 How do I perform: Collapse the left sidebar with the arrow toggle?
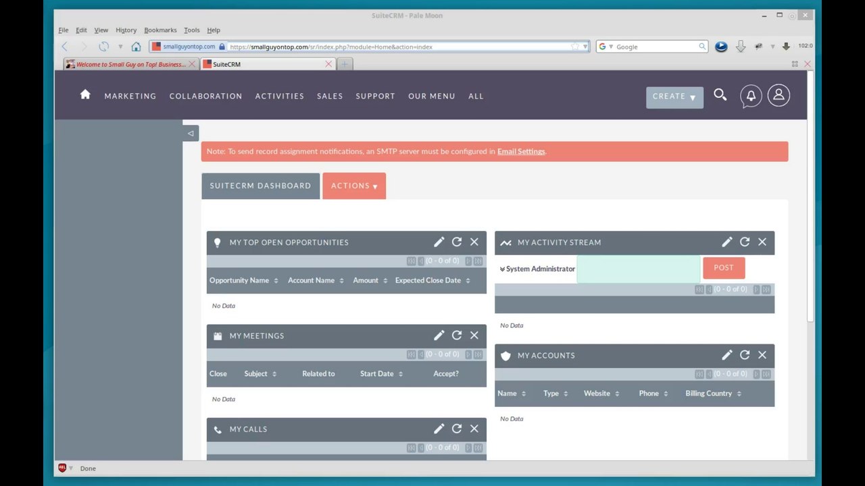pos(191,133)
